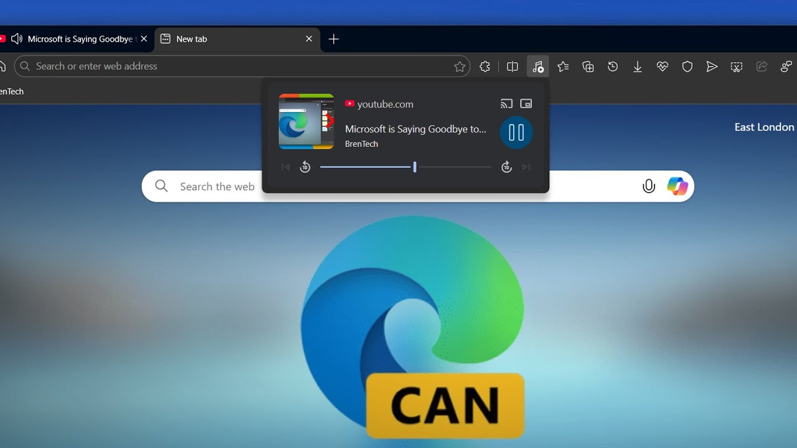Image resolution: width=797 pixels, height=448 pixels.
Task: Pause the playing YouTube video
Action: click(x=516, y=133)
